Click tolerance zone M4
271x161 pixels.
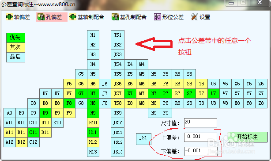[x=142, y=65]
